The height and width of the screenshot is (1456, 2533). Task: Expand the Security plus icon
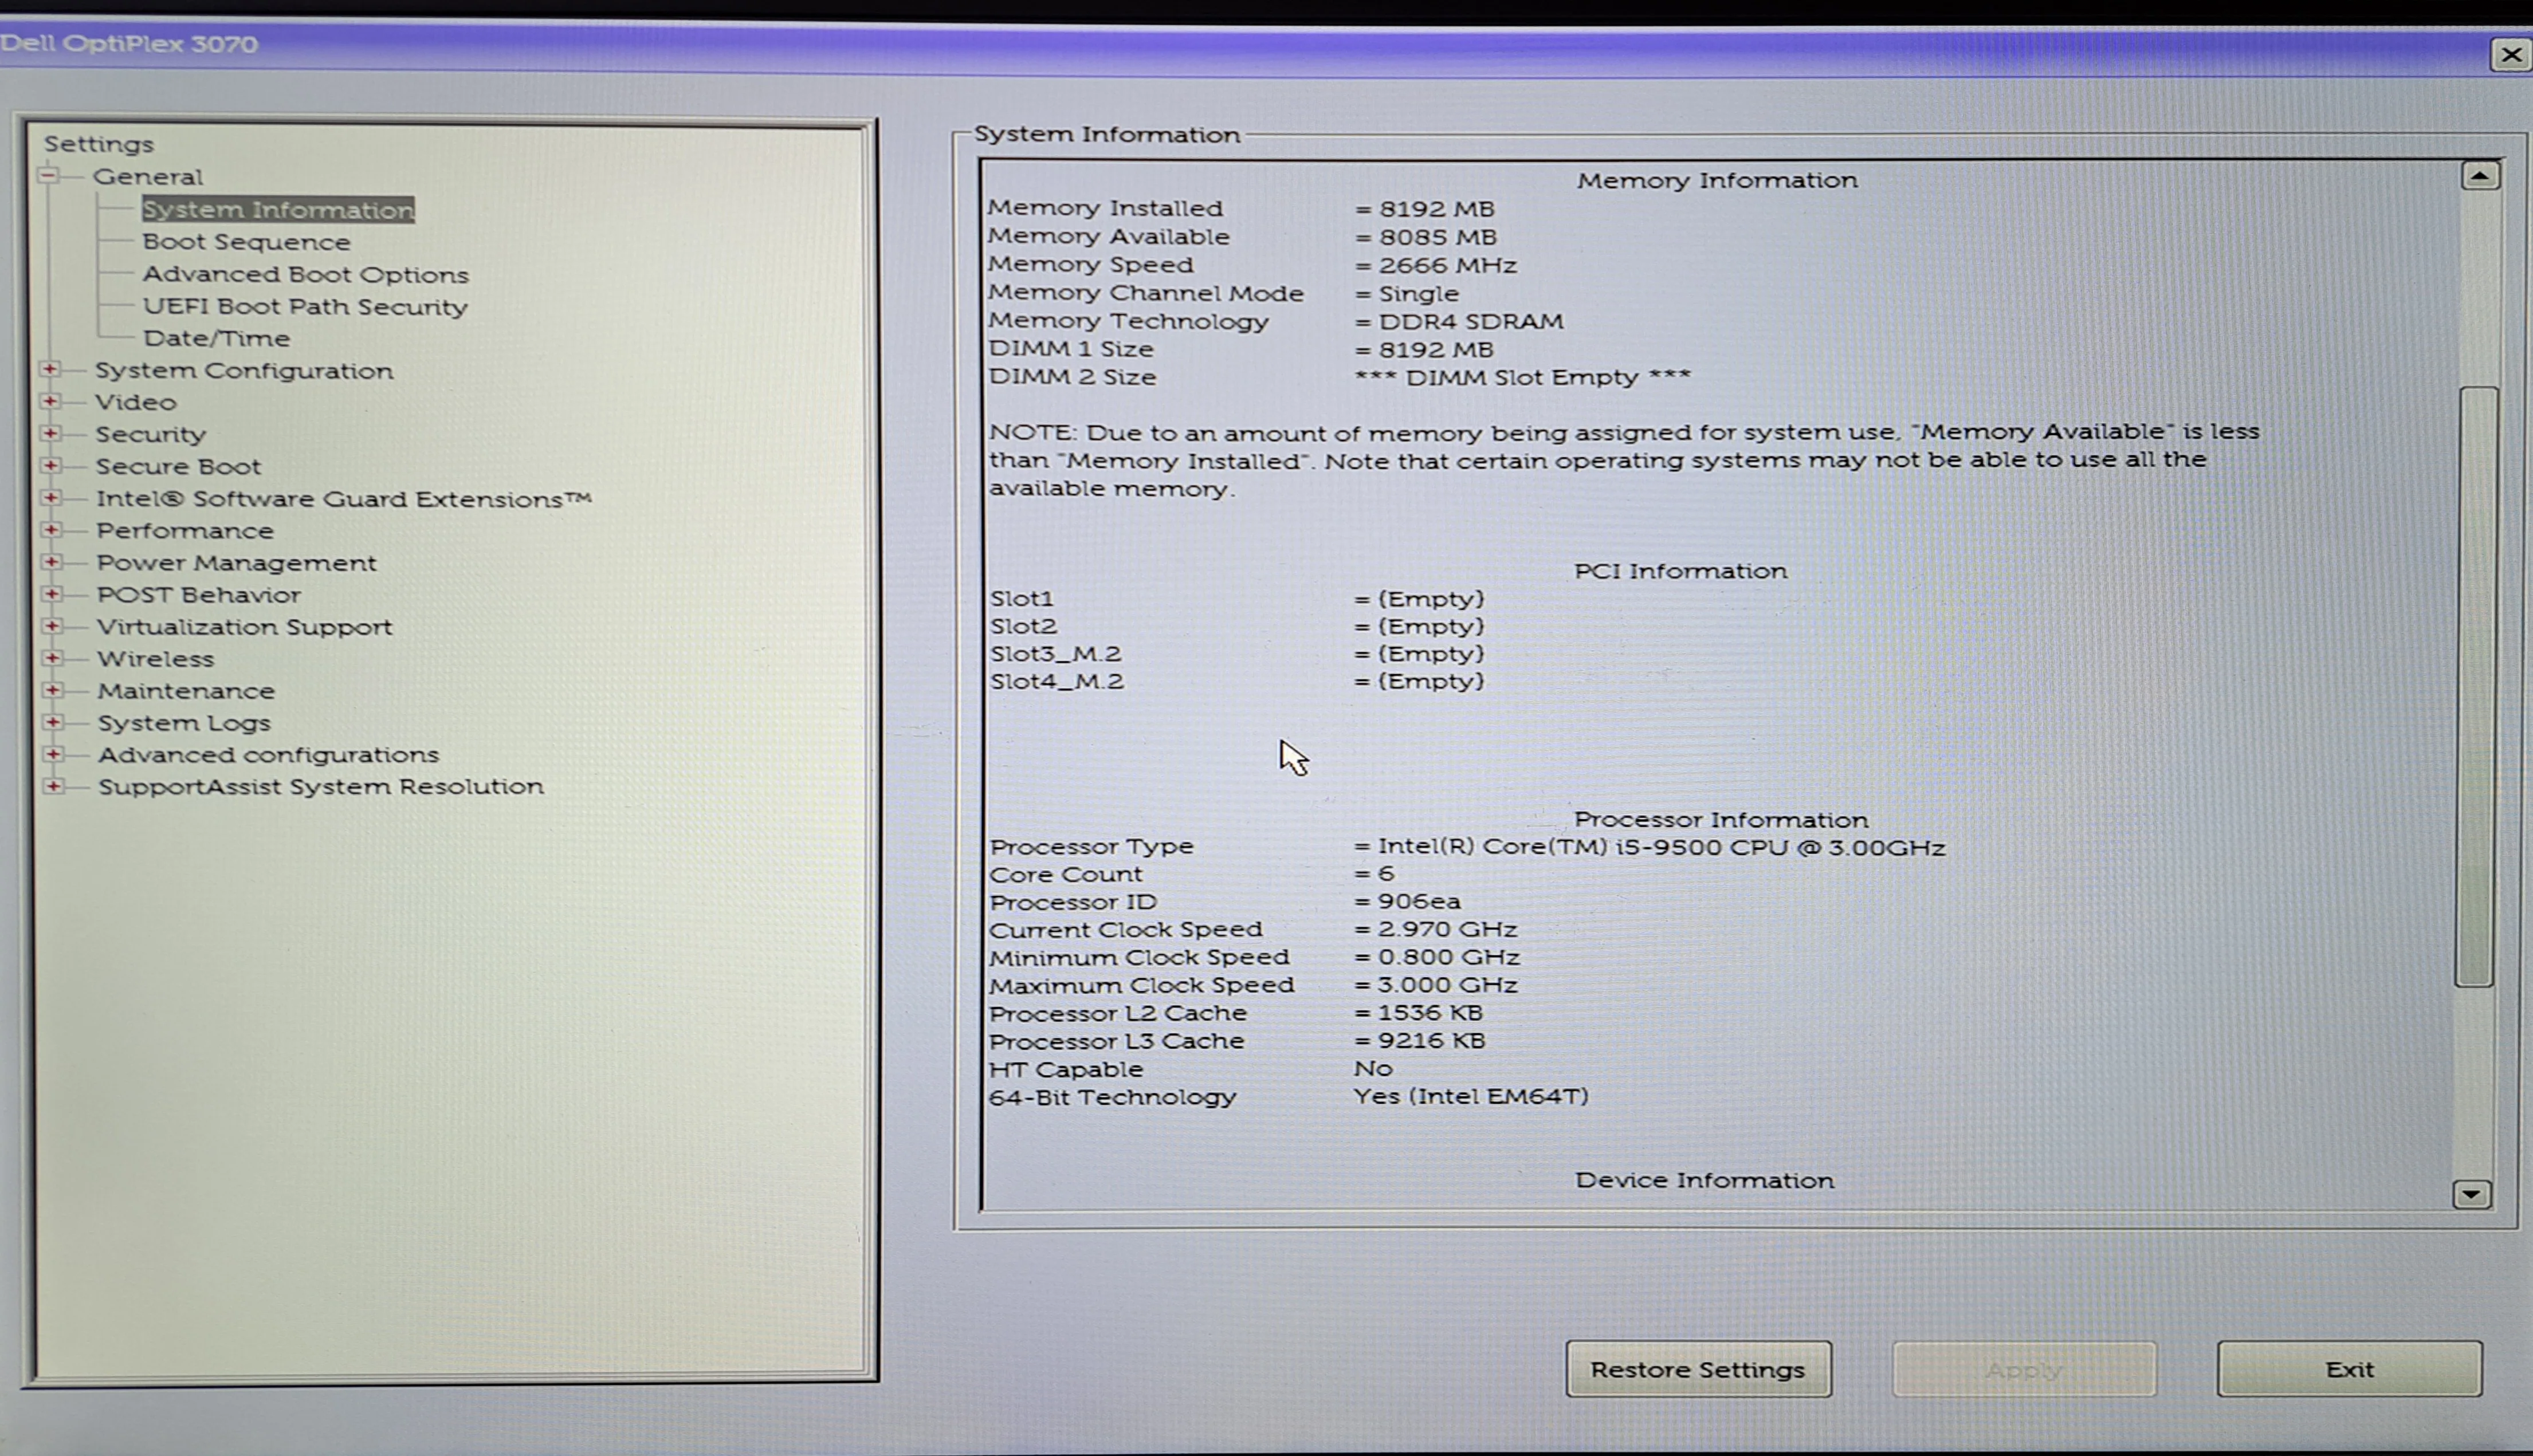click(x=50, y=433)
